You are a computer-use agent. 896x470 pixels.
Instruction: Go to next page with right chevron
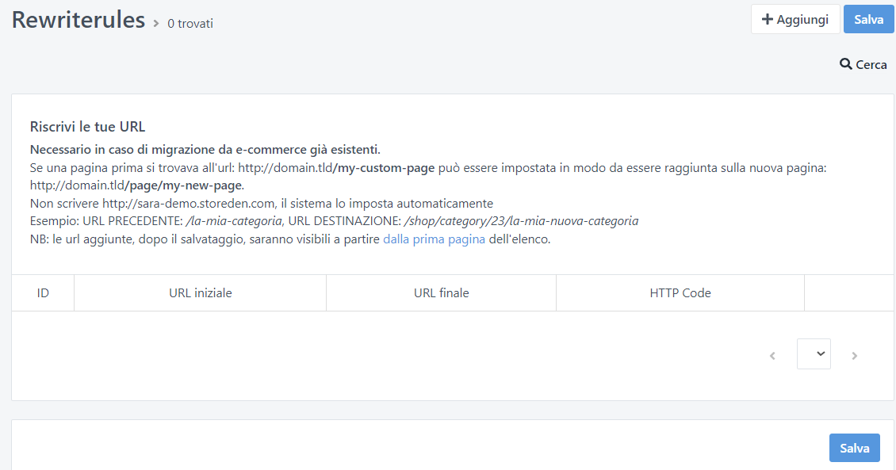pyautogui.click(x=854, y=356)
